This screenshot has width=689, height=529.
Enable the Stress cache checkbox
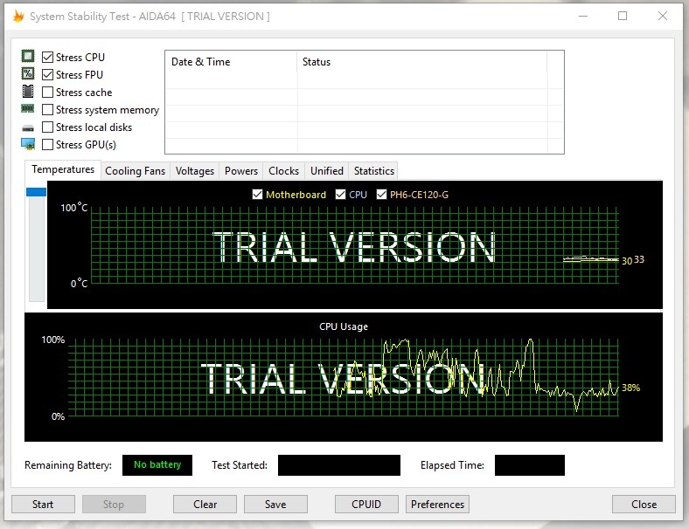47,93
